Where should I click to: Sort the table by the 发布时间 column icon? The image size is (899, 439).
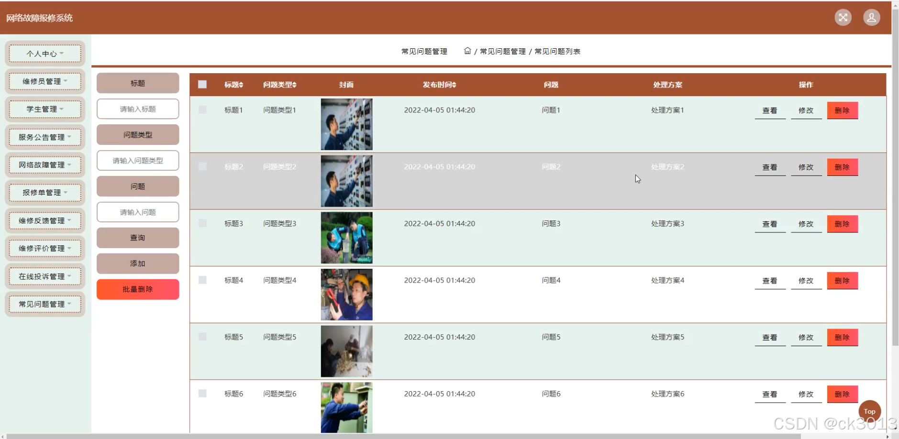tap(453, 85)
